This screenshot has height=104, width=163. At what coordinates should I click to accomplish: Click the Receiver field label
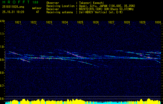point(53,9)
